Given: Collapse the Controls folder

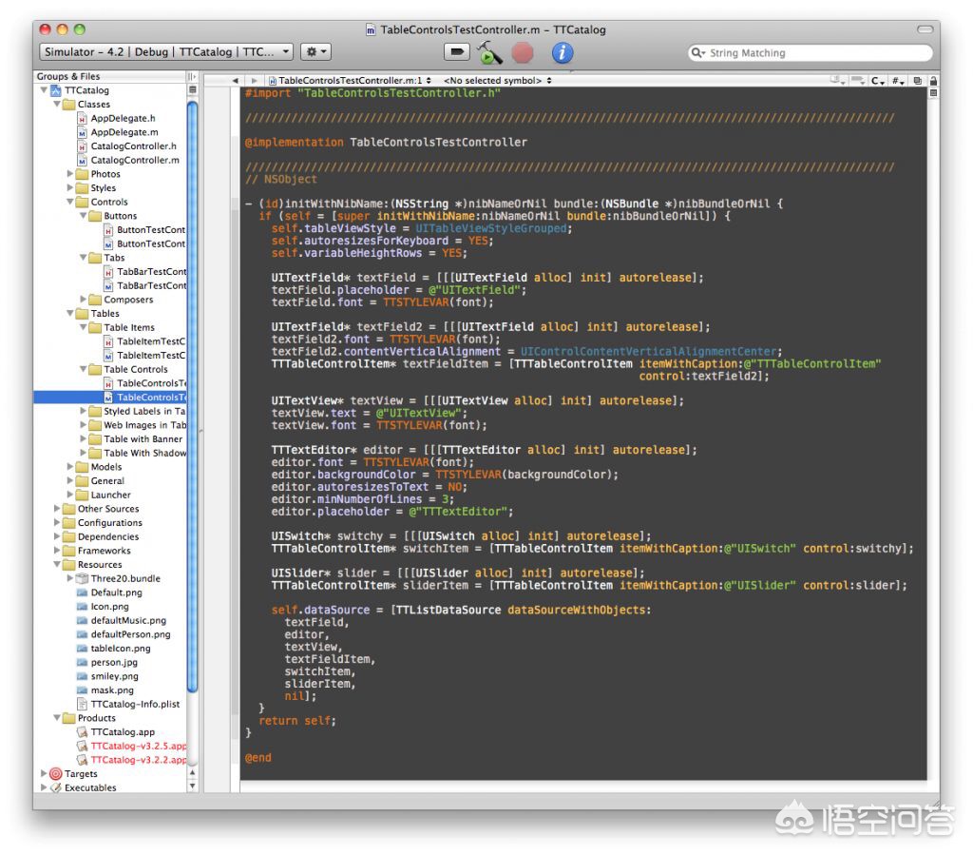Looking at the screenshot, I should click(70, 202).
